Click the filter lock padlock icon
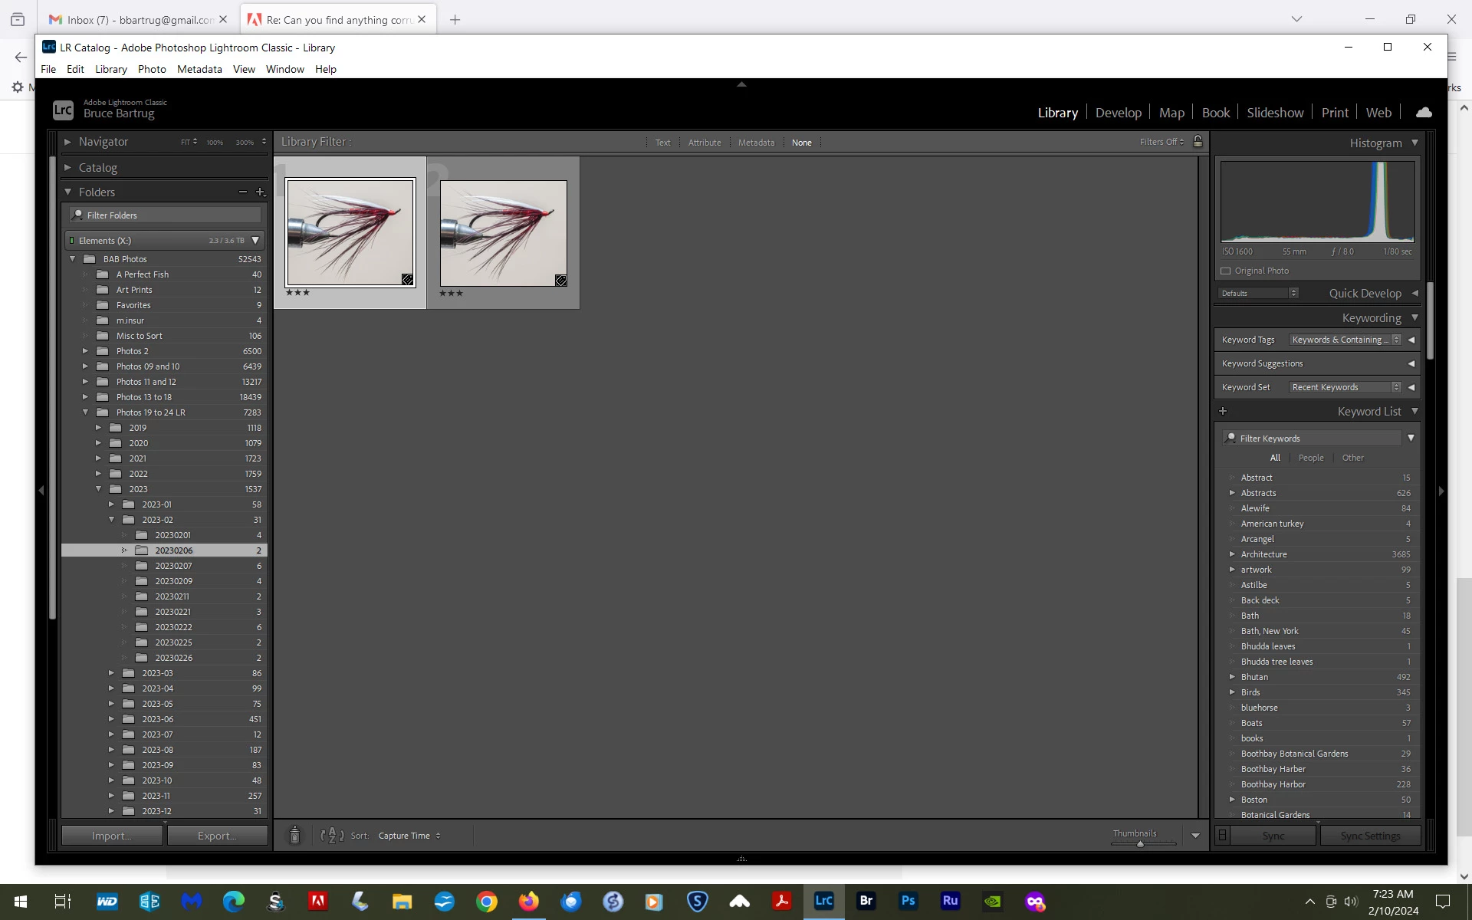This screenshot has height=920, width=1472. [1198, 142]
